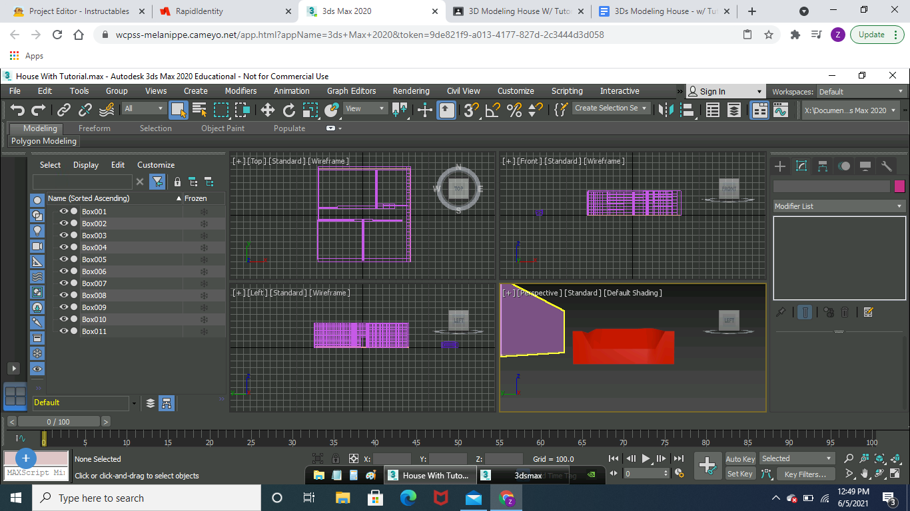Toggle the ribbon display button
The height and width of the screenshot is (511, 910).
coord(759,110)
